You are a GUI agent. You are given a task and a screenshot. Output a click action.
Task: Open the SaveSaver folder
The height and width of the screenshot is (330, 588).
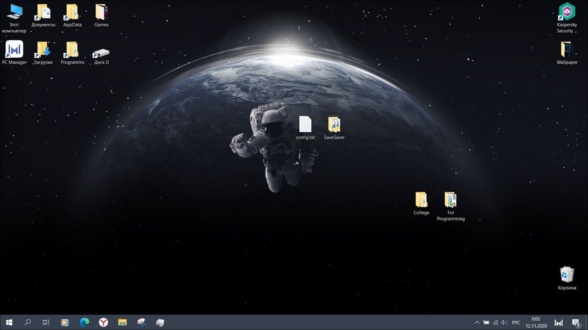click(x=334, y=128)
